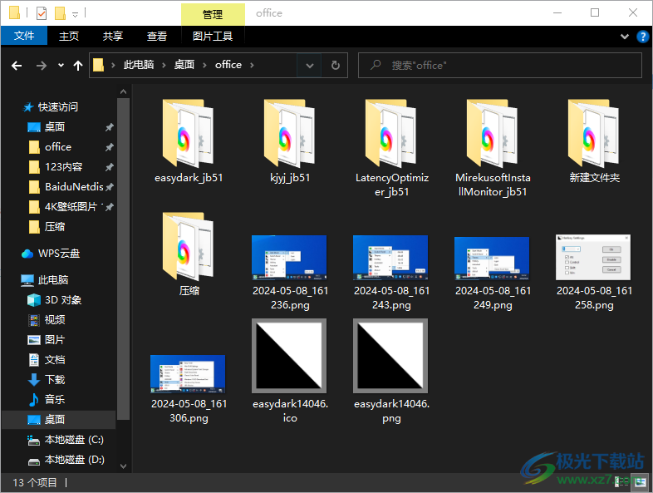Go forward with the forward arrow

point(41,66)
